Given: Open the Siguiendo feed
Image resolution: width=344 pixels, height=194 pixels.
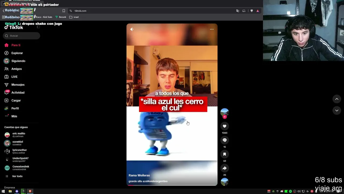Looking at the screenshot, I should point(15,61).
